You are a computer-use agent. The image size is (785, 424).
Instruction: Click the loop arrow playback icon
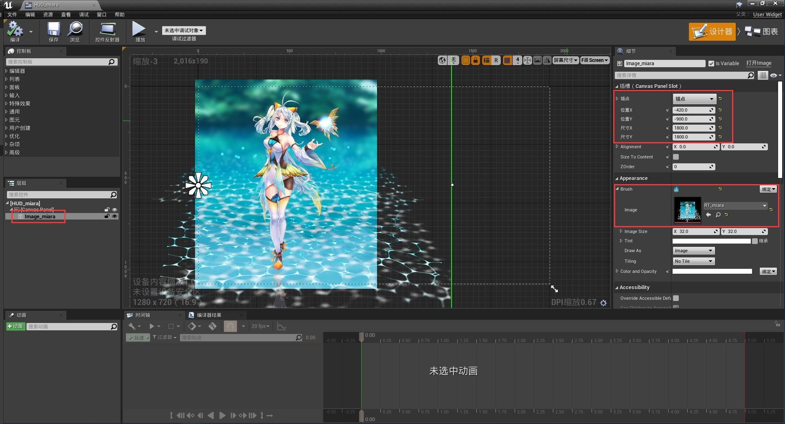(x=269, y=415)
